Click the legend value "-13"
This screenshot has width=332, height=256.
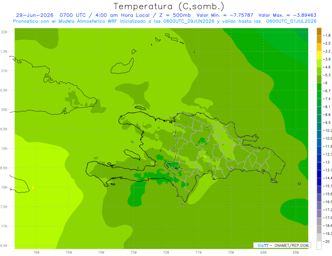click(326, 162)
